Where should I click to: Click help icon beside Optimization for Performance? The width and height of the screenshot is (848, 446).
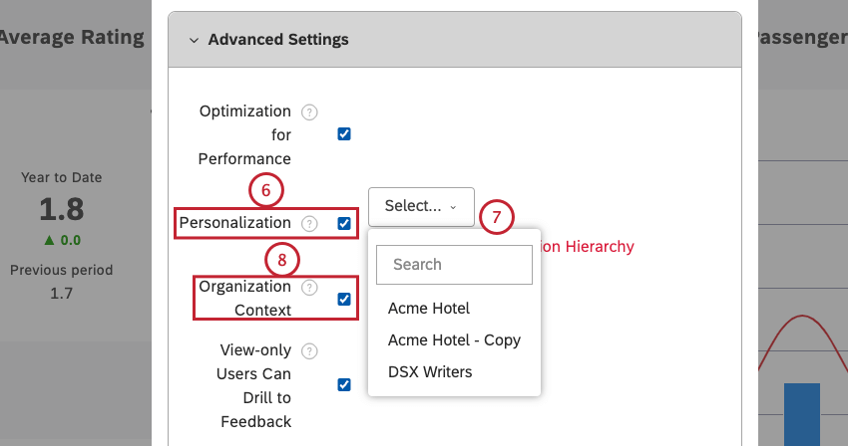[309, 111]
